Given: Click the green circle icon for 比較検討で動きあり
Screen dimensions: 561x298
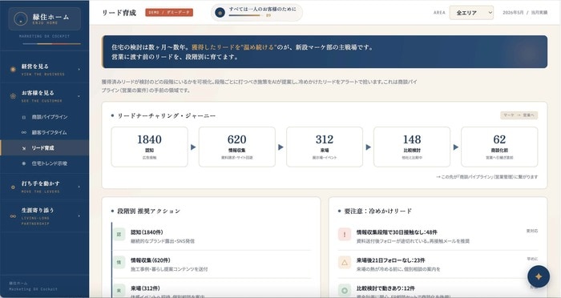Looking at the screenshot, I should 344,290.
